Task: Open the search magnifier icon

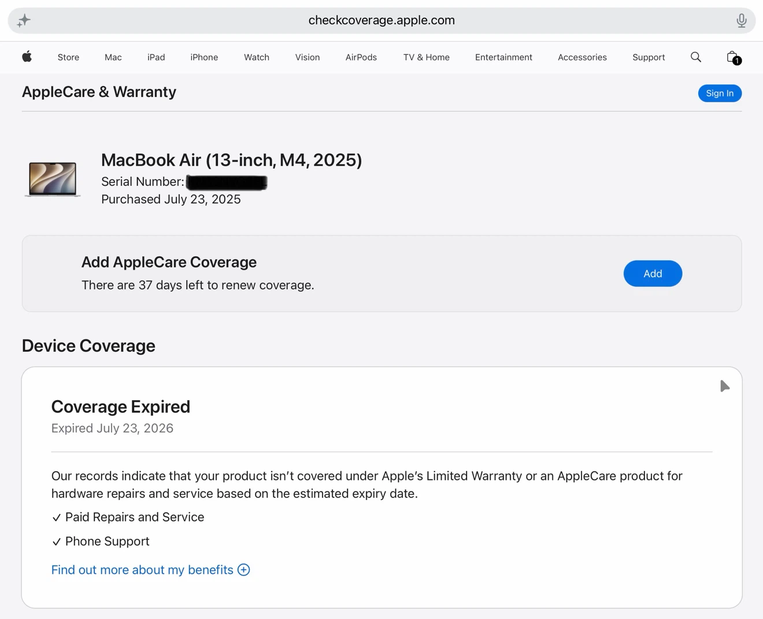Action: tap(696, 57)
